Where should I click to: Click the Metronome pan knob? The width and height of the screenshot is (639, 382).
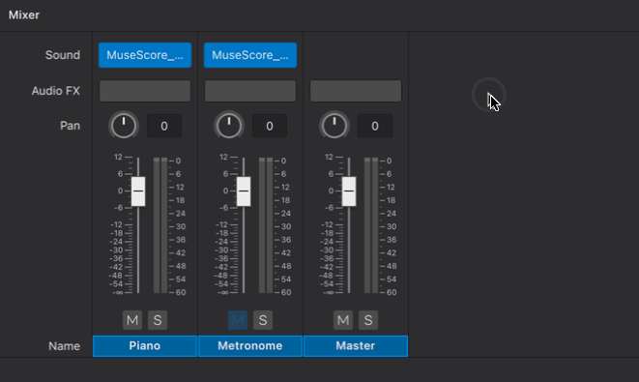click(x=229, y=126)
